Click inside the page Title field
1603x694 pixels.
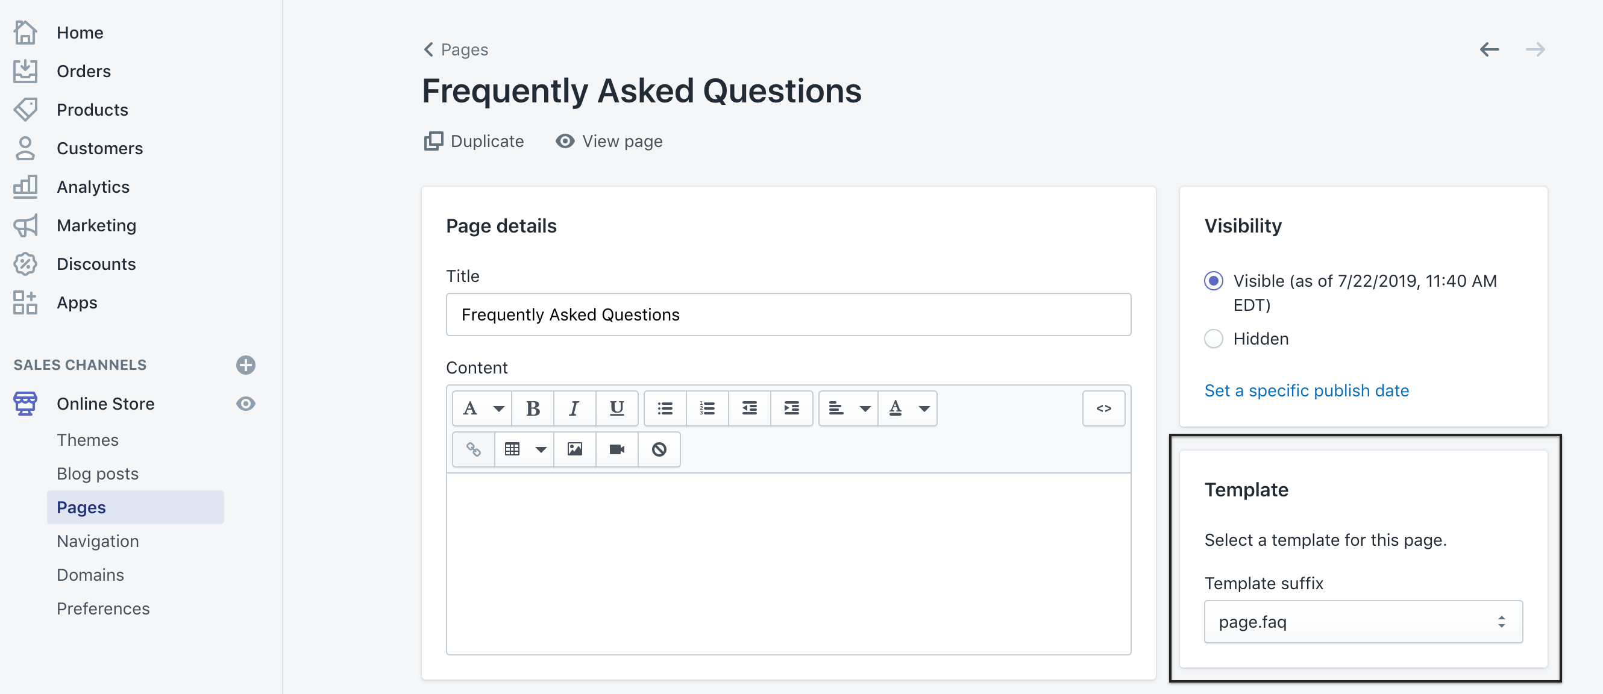(x=788, y=314)
